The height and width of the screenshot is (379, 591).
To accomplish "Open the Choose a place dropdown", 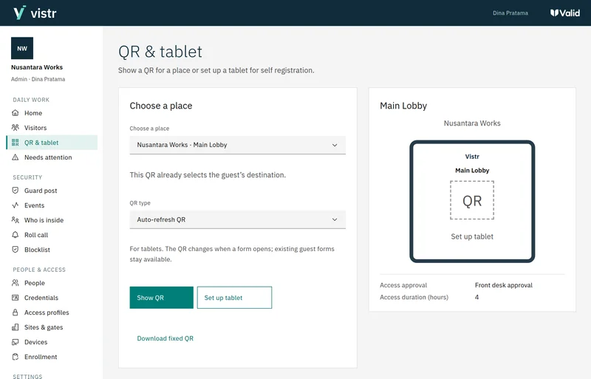I will point(237,145).
